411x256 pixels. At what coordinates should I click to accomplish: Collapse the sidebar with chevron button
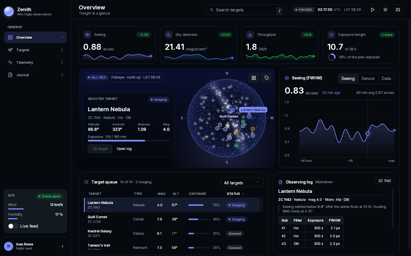[63, 246]
